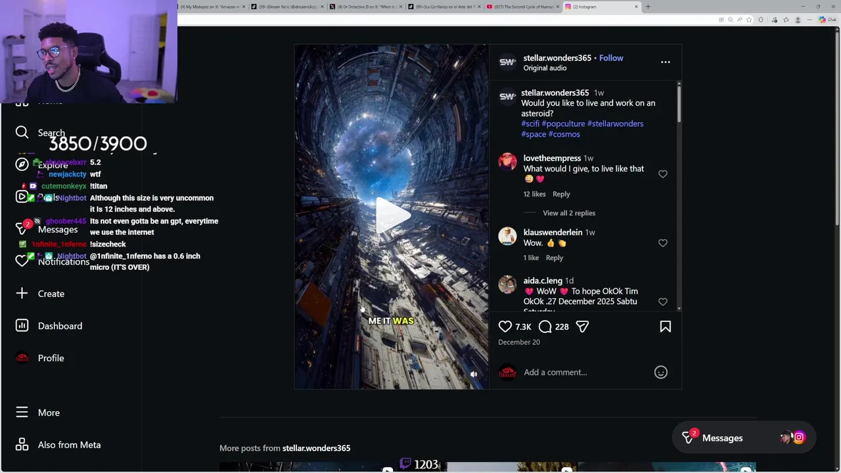Open the More hamburger menu

(x=38, y=413)
